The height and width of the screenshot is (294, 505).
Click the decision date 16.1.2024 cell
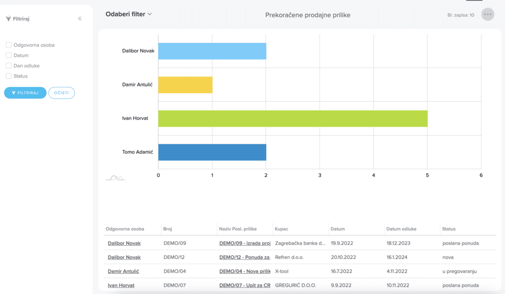point(397,257)
